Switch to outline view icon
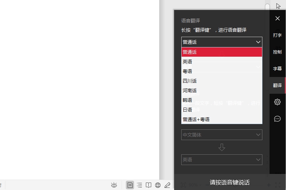 pos(139,185)
